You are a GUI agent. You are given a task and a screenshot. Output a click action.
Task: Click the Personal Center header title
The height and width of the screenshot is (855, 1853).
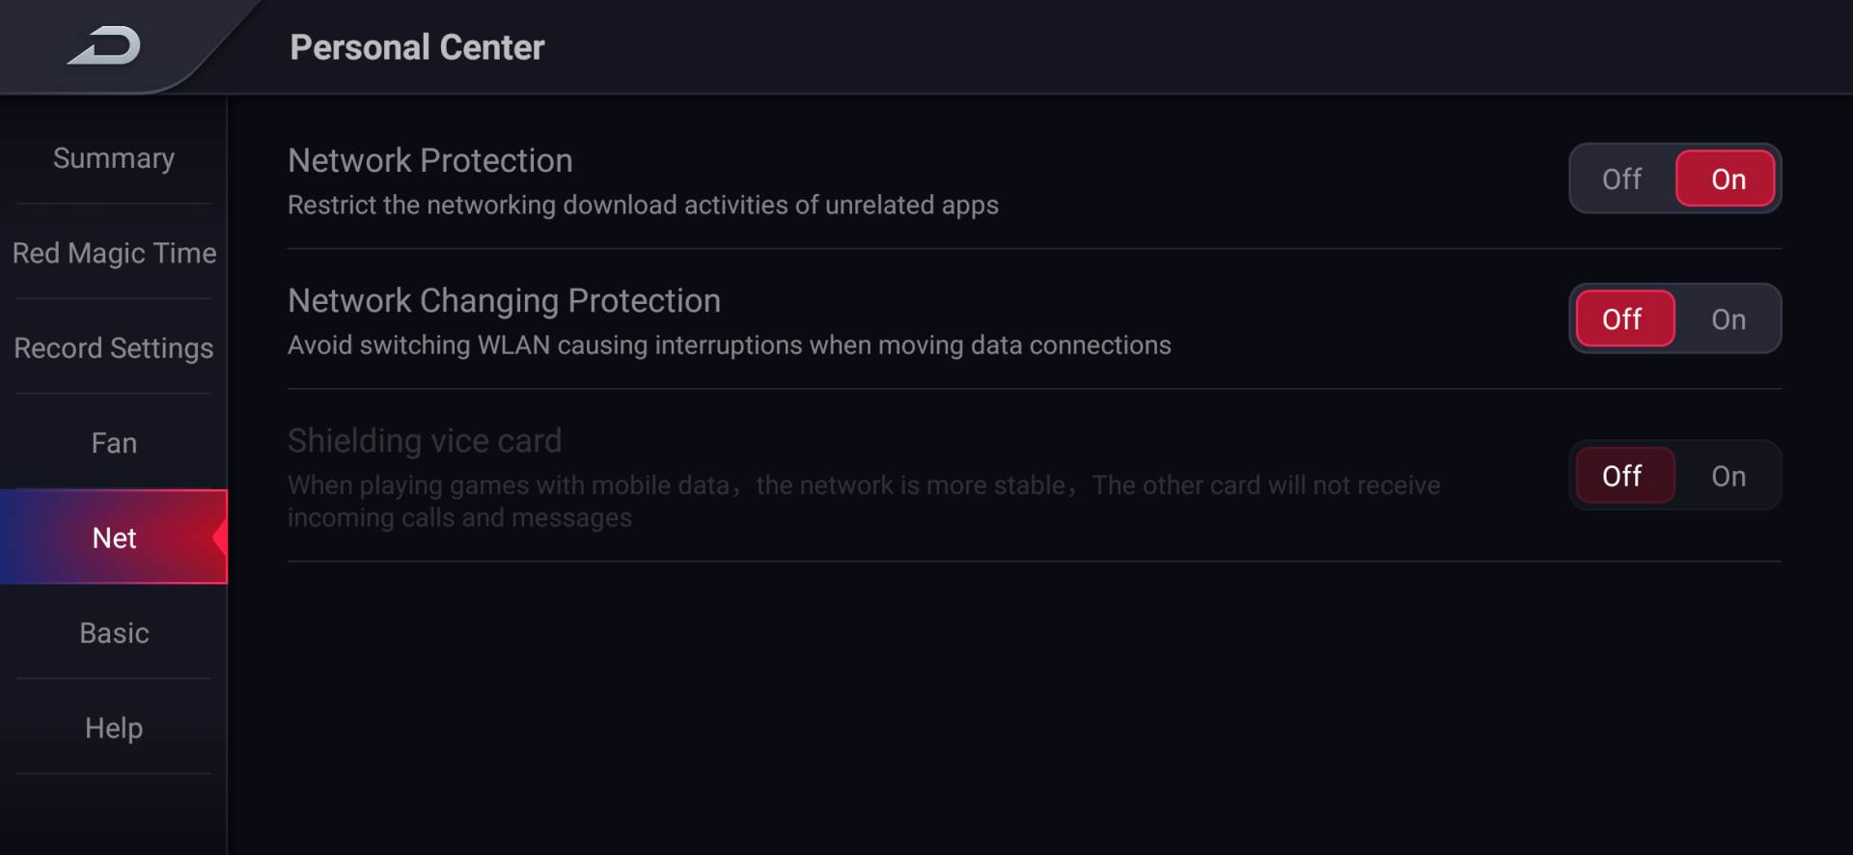[x=417, y=47]
